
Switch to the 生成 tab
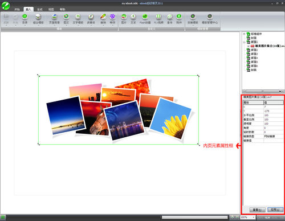[x=39, y=9]
